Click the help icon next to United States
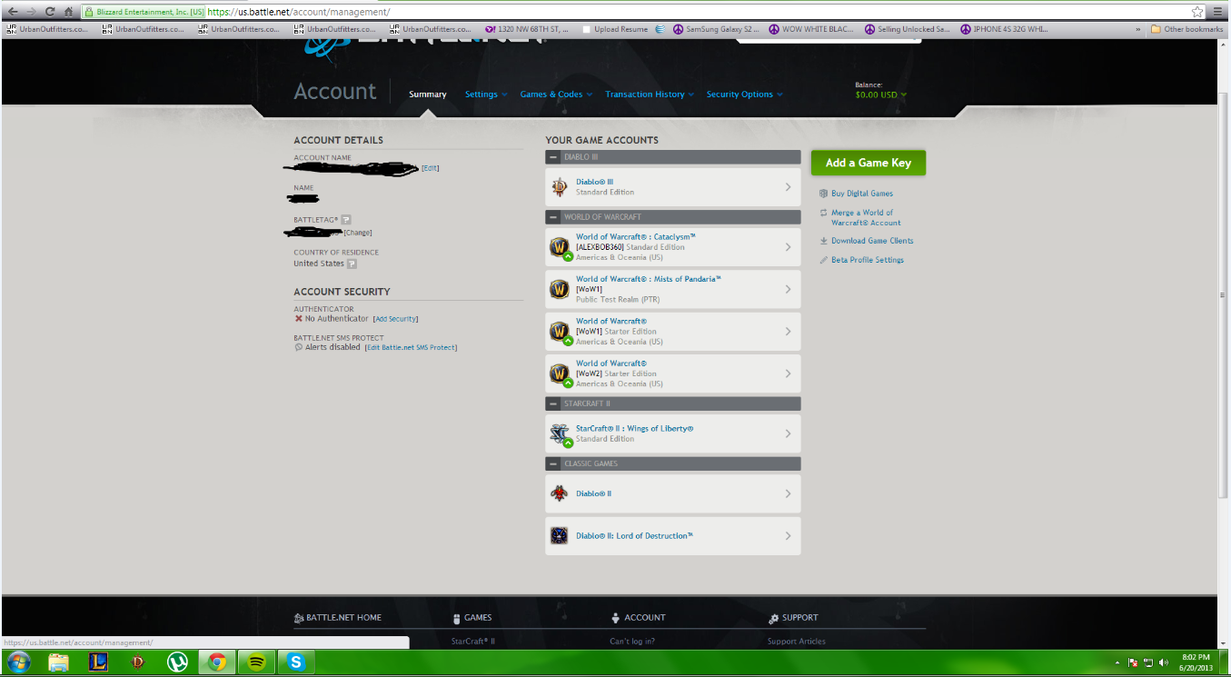This screenshot has height=677, width=1231. click(x=352, y=264)
